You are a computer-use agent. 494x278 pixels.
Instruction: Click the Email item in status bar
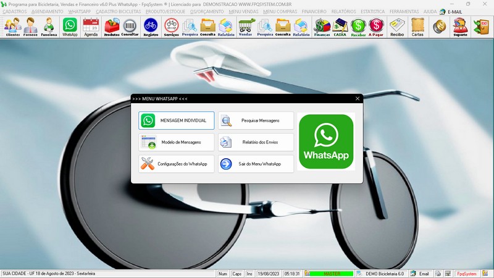tap(420, 273)
